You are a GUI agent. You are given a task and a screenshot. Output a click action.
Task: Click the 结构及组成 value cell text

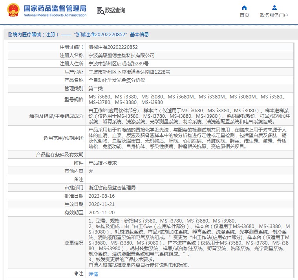pos(189,116)
